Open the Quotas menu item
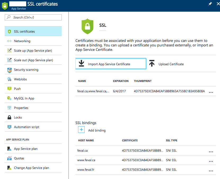The width and height of the screenshot is (220, 179). (33, 158)
